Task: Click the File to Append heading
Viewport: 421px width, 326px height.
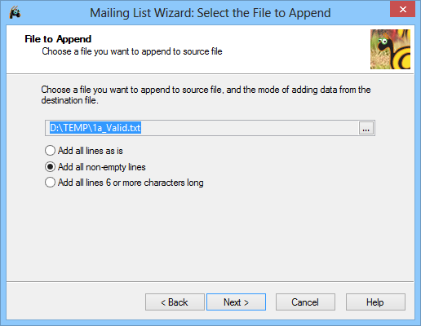Action: pyautogui.click(x=58, y=39)
